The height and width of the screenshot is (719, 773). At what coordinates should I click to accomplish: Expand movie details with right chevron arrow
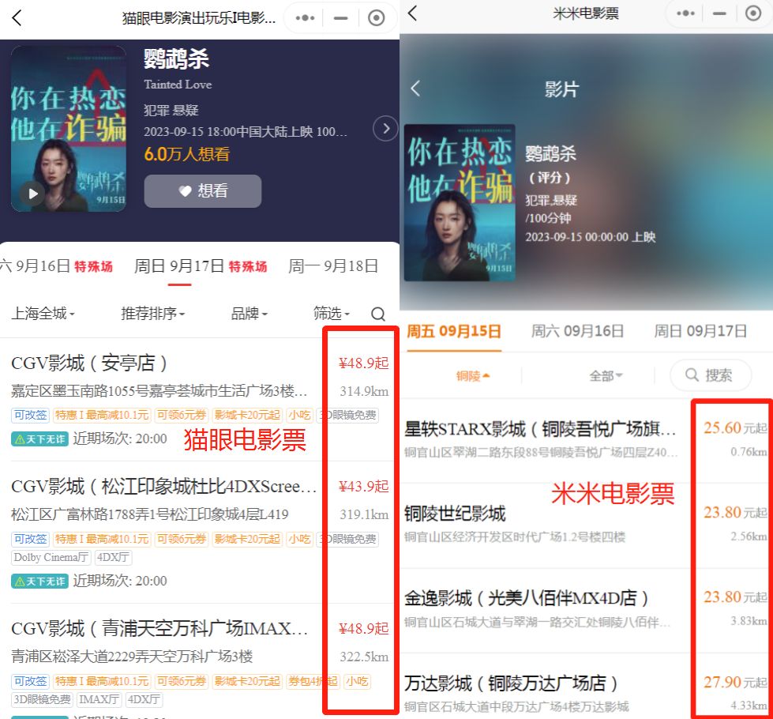tap(385, 128)
